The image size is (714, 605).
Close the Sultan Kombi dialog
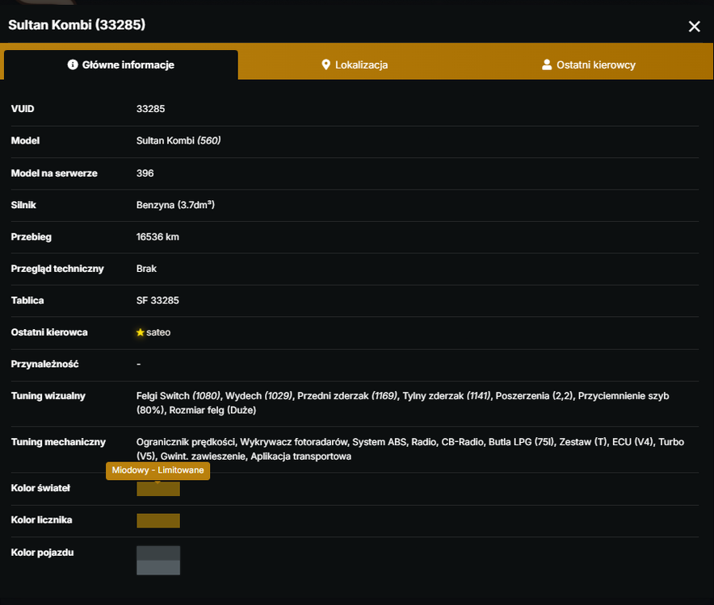[694, 27]
